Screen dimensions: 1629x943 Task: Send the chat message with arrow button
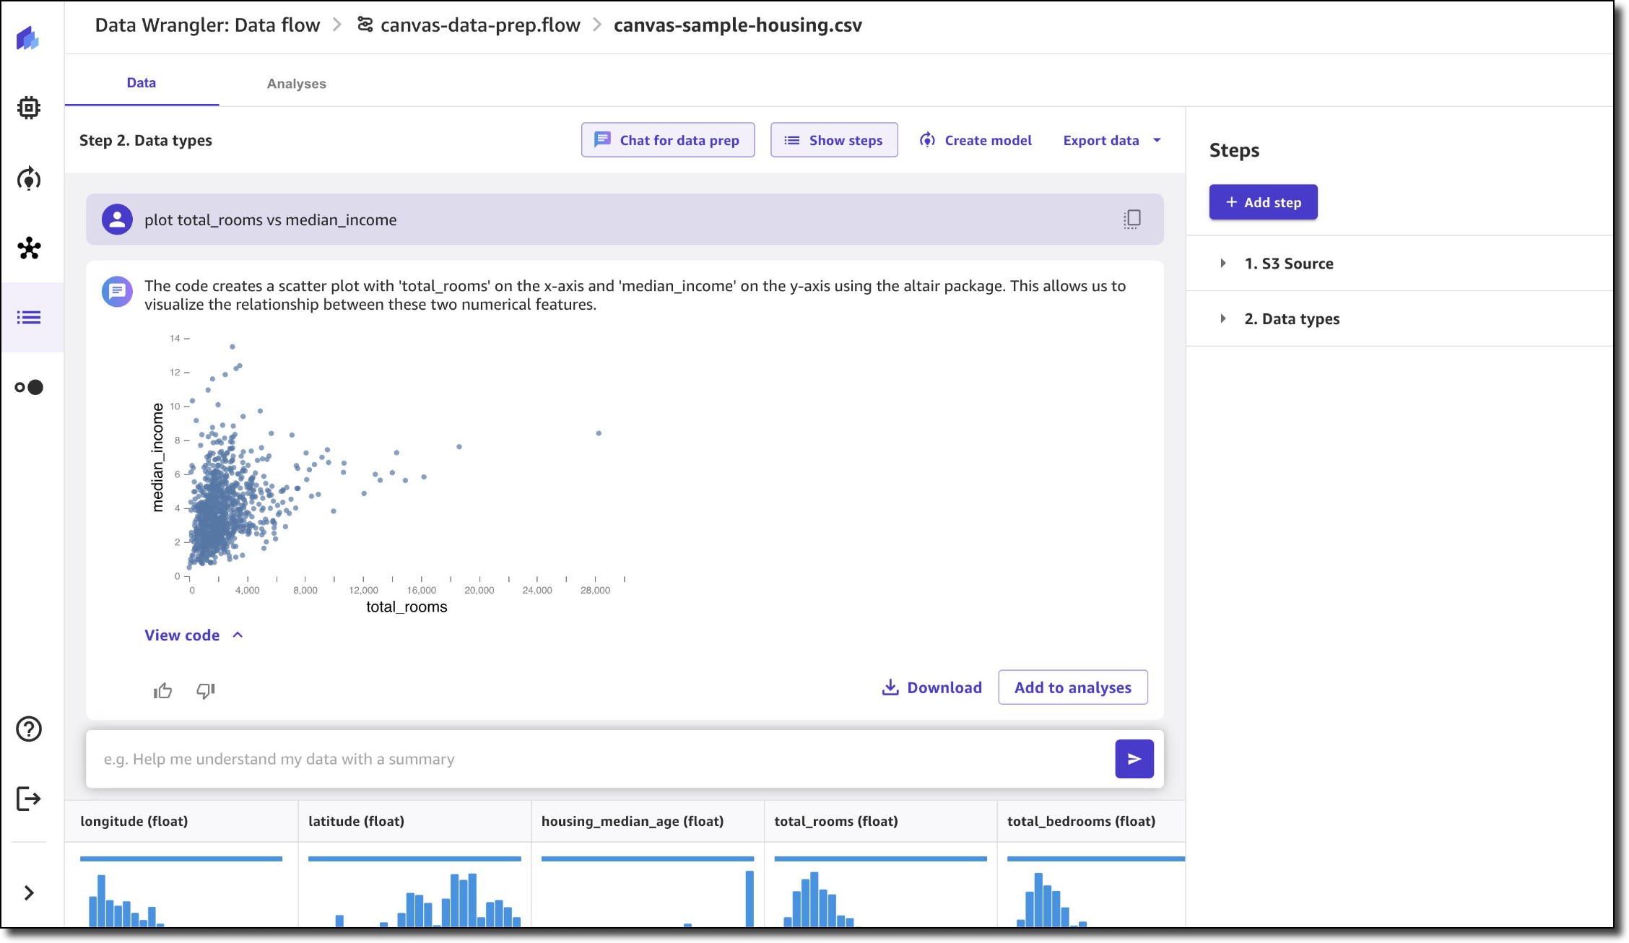[x=1134, y=759]
